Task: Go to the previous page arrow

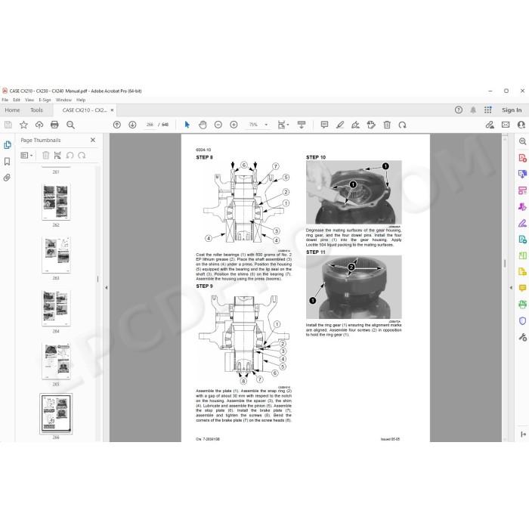Action: coord(116,125)
